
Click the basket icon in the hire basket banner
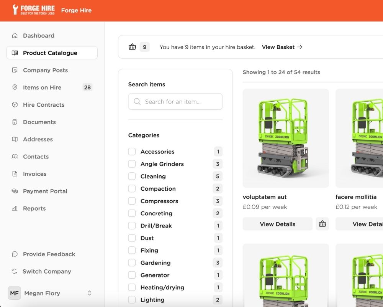pos(132,47)
